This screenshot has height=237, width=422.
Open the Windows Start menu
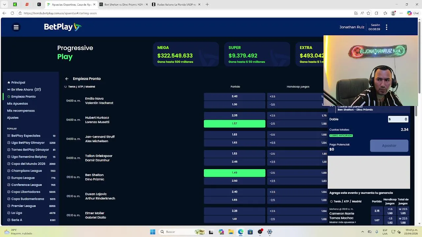153,232
